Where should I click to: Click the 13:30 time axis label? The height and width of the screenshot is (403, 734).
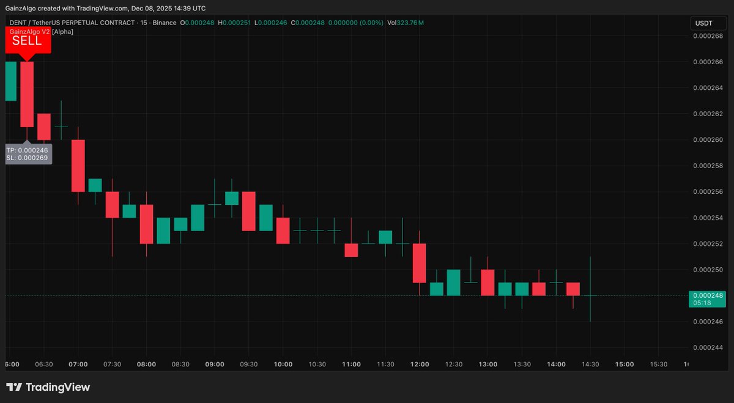coord(522,364)
